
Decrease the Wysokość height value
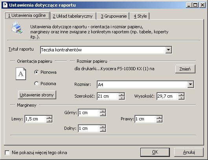click(x=181, y=98)
